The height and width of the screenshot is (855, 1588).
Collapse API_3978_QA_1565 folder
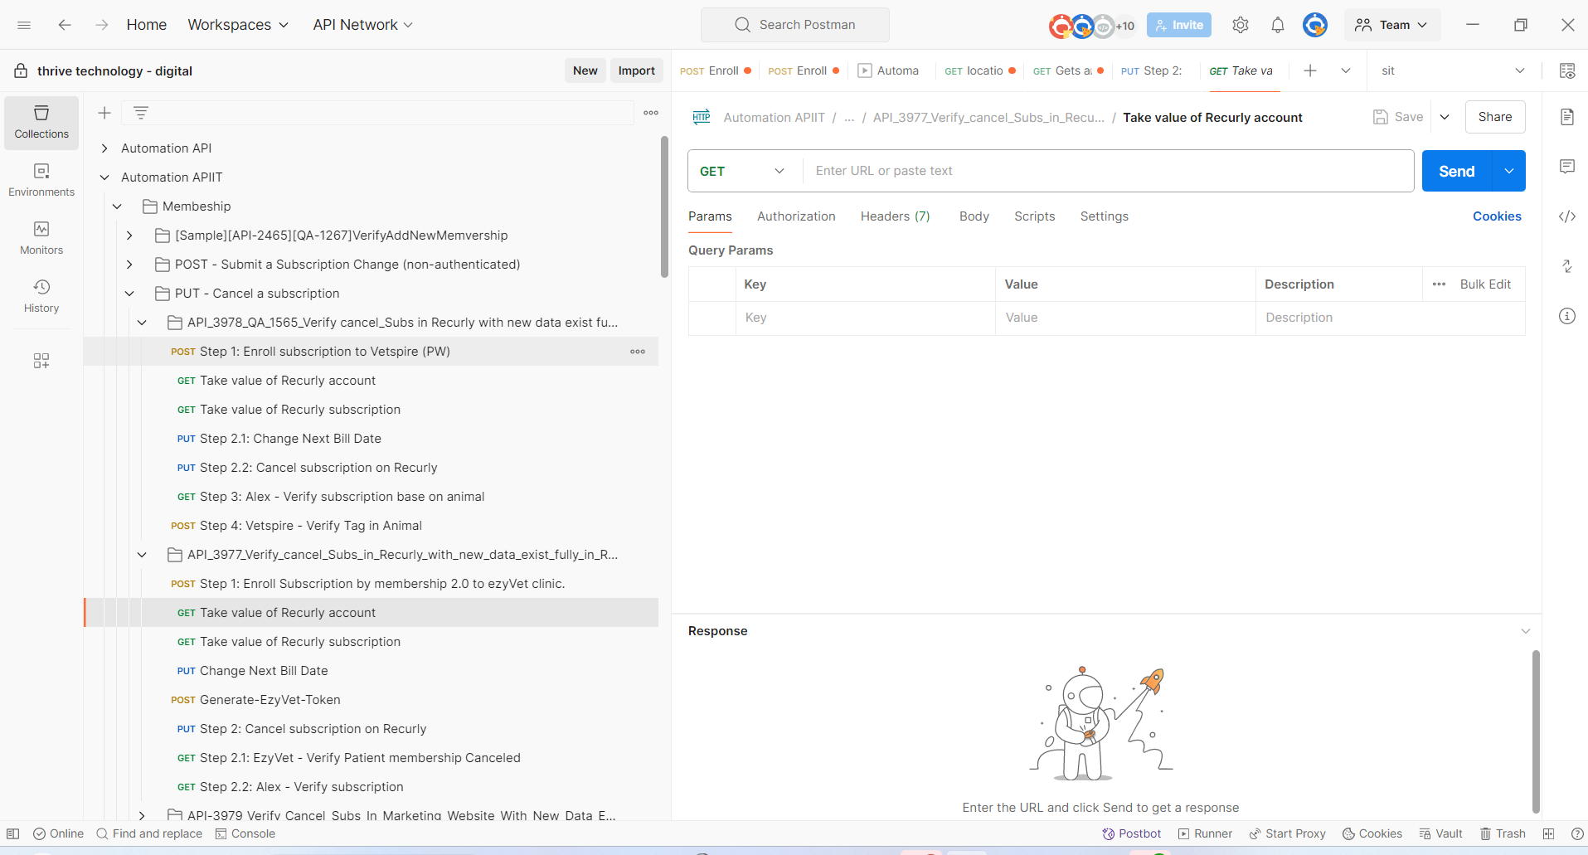[142, 323]
